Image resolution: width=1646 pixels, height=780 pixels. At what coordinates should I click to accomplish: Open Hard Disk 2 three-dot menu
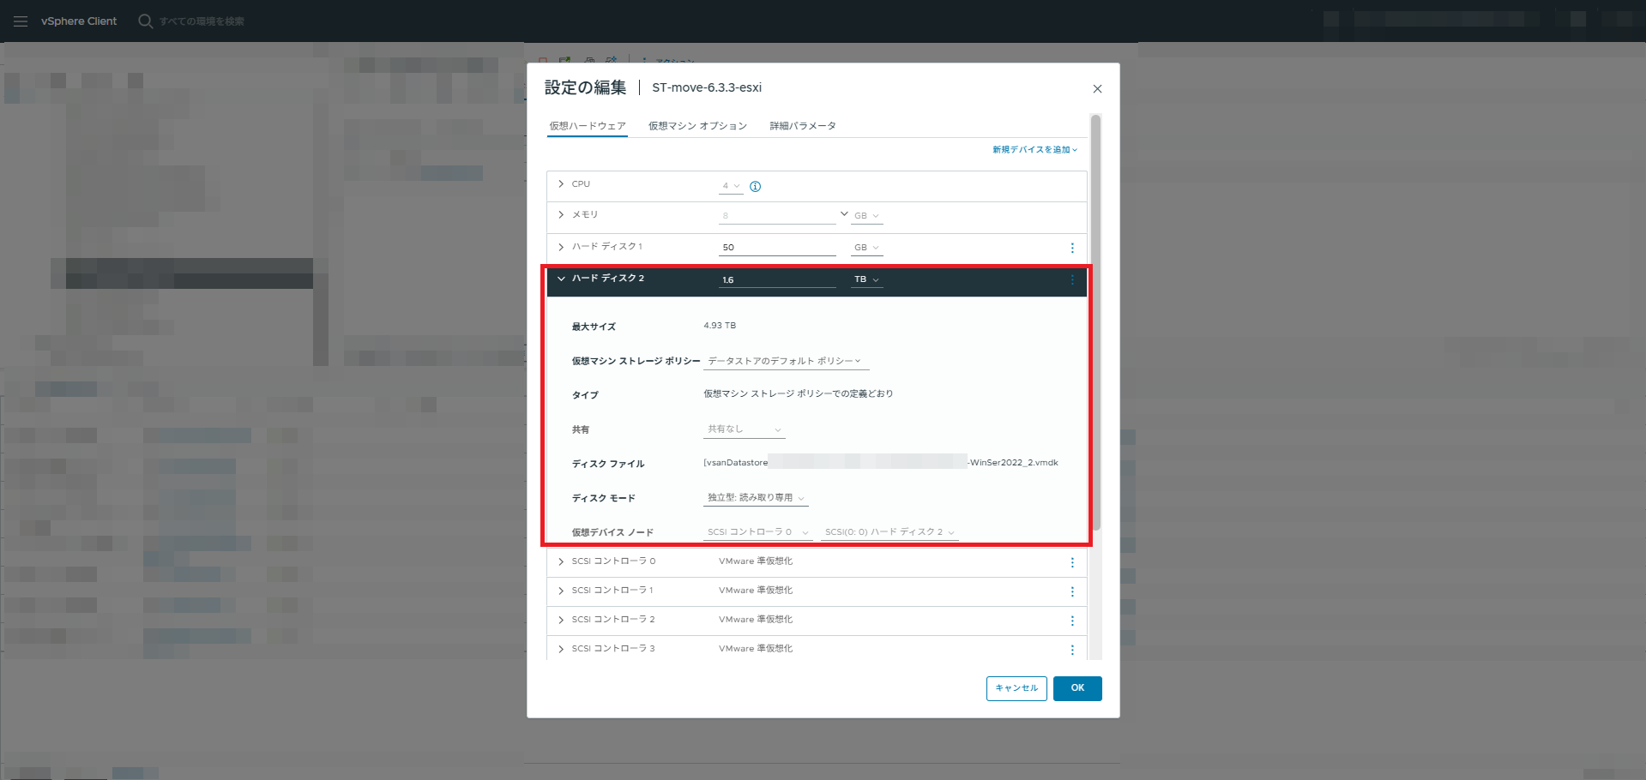[1072, 279]
